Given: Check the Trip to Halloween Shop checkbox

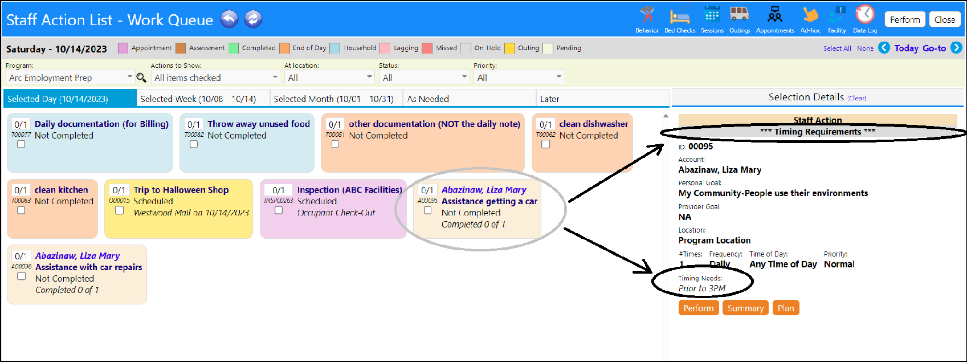Looking at the screenshot, I should click(x=120, y=210).
